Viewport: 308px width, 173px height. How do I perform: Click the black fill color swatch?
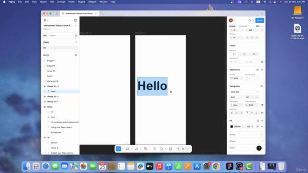coord(231,126)
